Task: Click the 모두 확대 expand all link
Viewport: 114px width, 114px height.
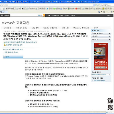Action: pyautogui.click(x=7, y=52)
